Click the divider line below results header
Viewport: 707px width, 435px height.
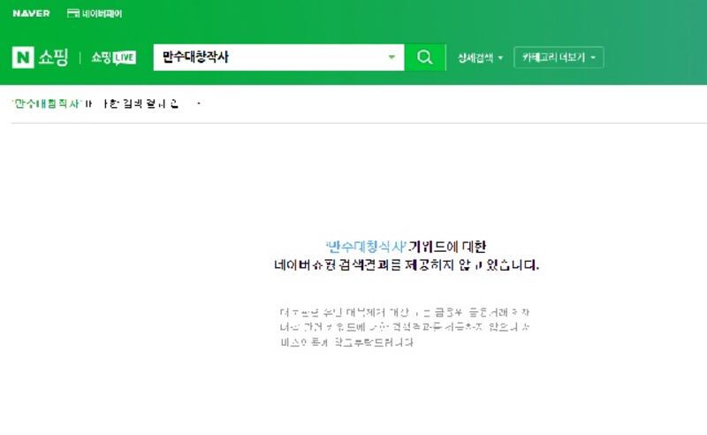(x=353, y=123)
